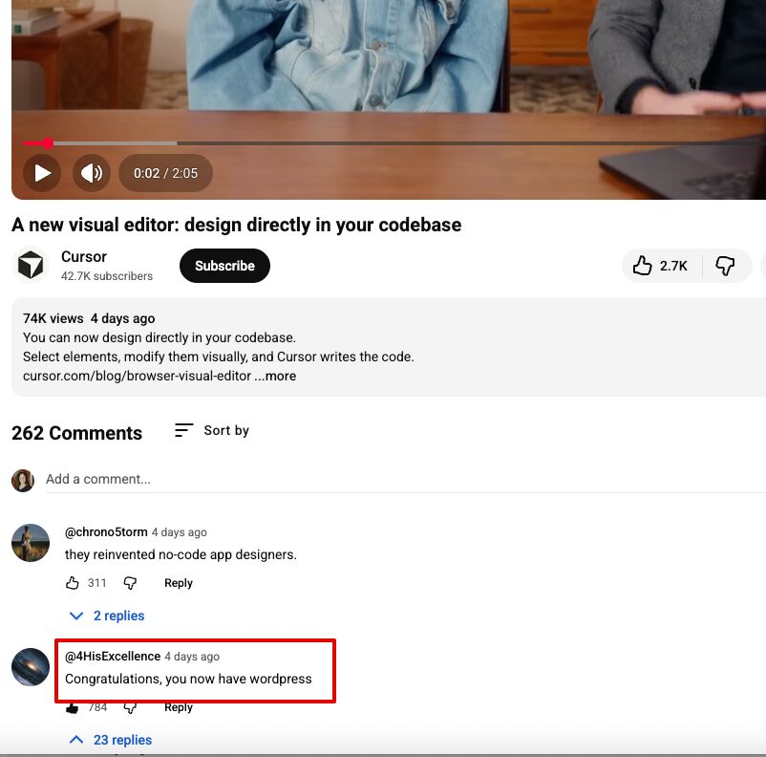Like @chrono5torm's comment
Screen dimensions: 766x757
tap(73, 583)
